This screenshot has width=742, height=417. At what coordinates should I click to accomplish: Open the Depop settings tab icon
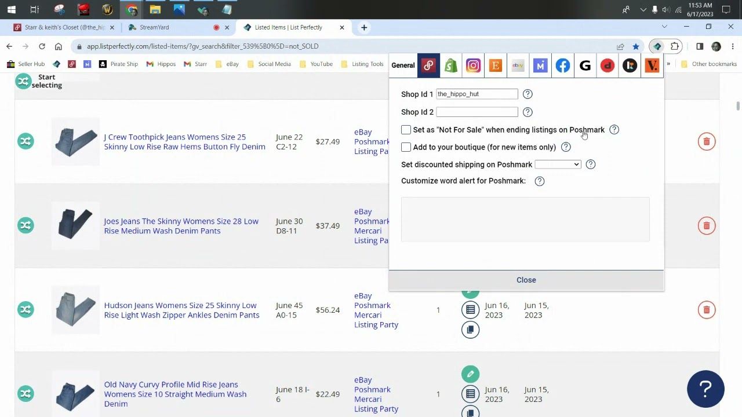(608, 65)
